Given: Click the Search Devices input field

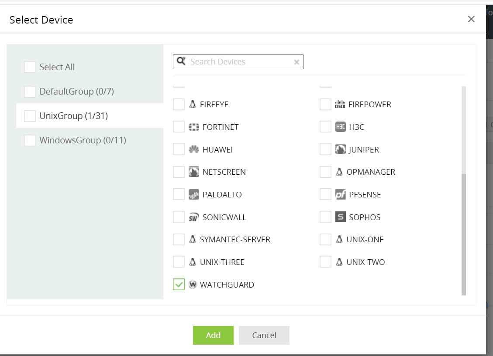Looking at the screenshot, I should coord(240,62).
